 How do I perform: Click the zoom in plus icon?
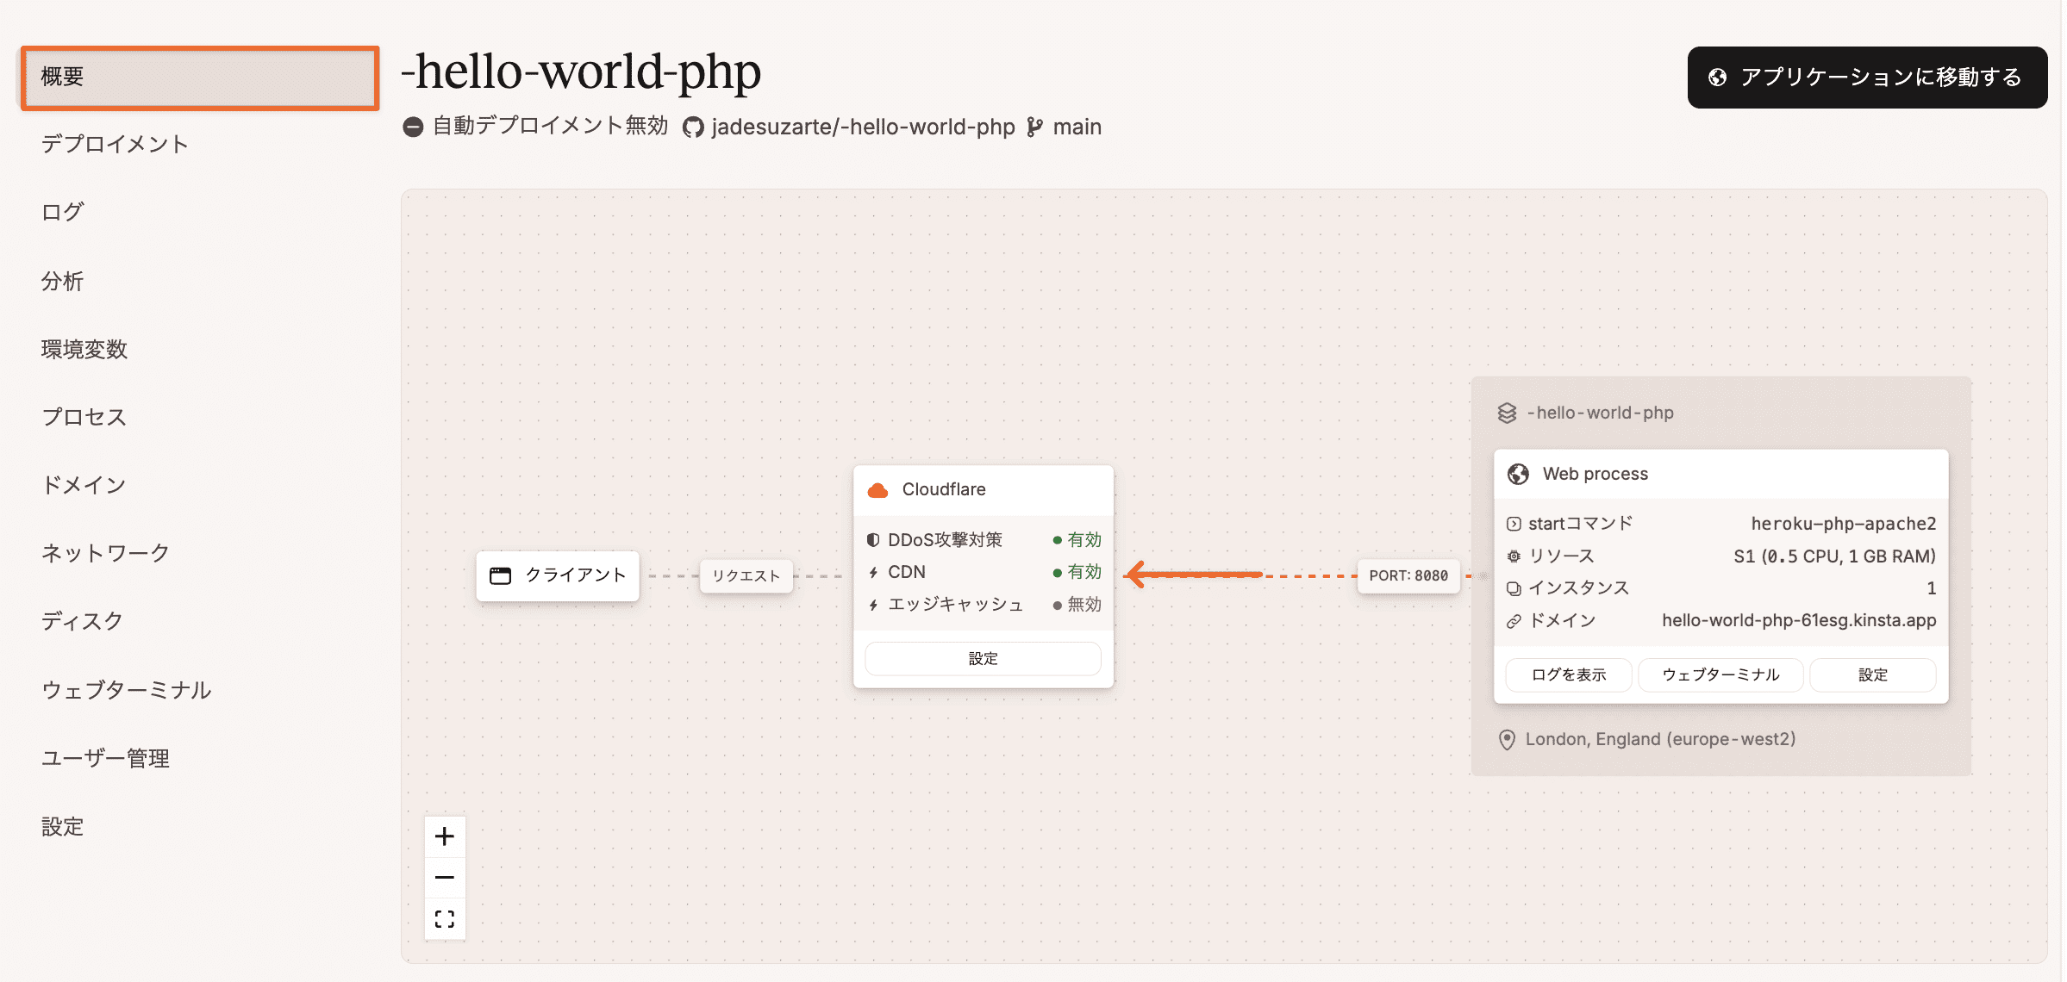click(445, 836)
